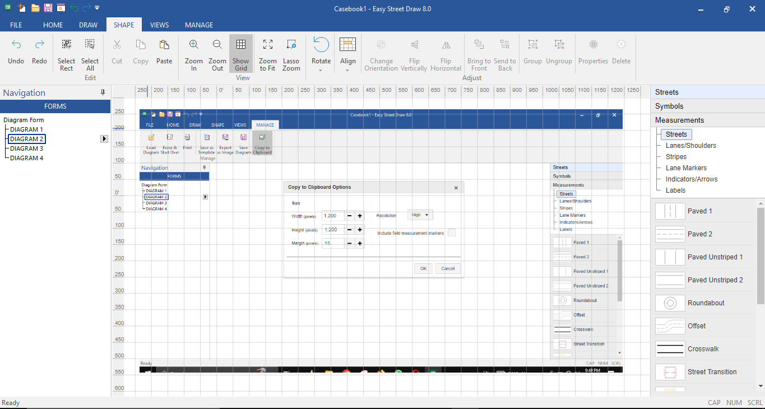Select the Labels category
The image size is (765, 409).
676,190
